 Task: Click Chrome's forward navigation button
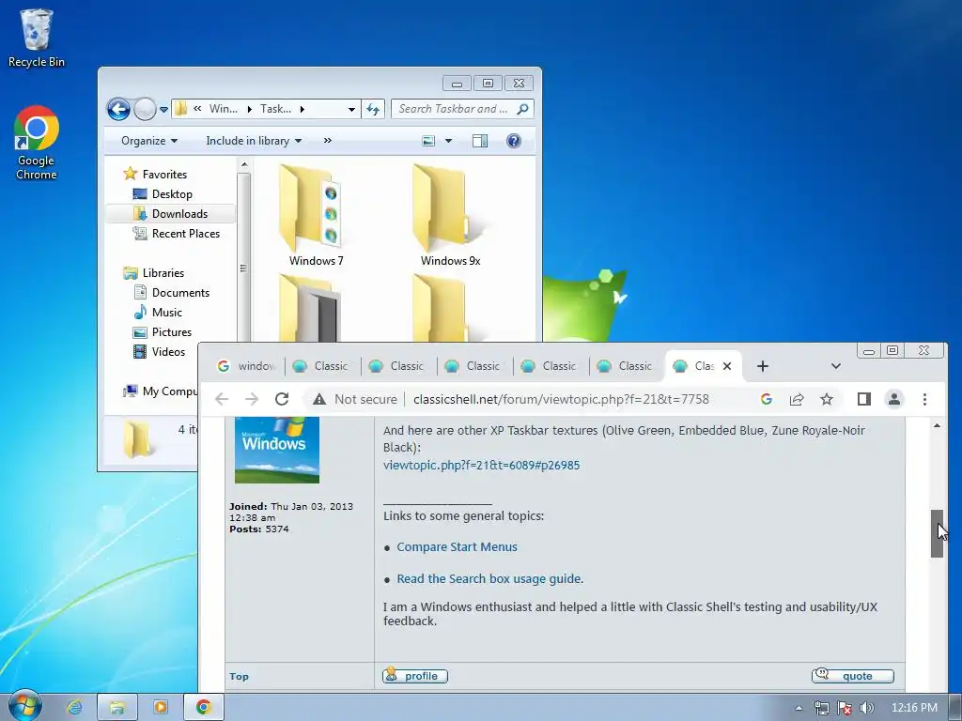[252, 399]
